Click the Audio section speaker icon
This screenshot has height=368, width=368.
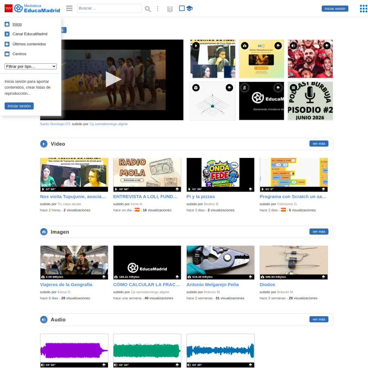44,320
